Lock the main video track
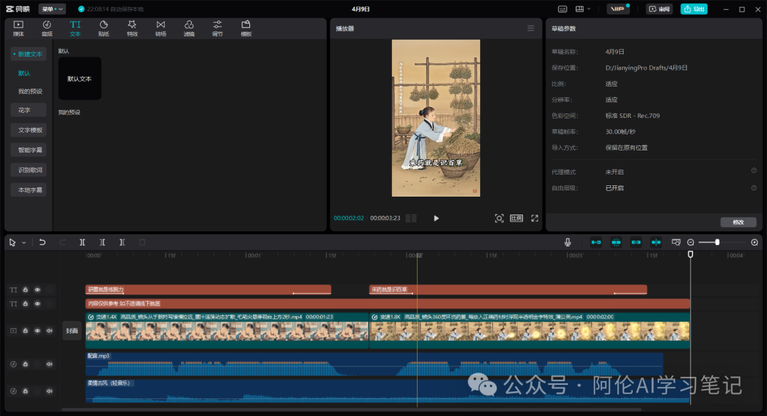This screenshot has height=416, width=767. point(26,330)
